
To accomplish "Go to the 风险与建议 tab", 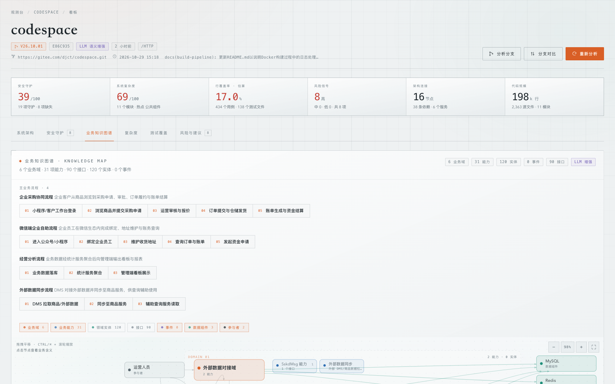I will 195,133.
